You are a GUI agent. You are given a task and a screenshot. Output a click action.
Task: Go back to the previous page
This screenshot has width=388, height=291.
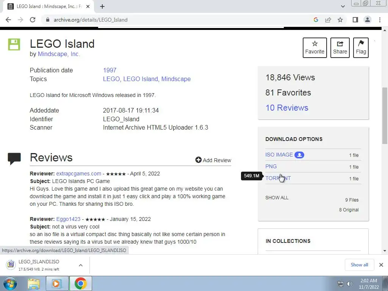pos(8,20)
